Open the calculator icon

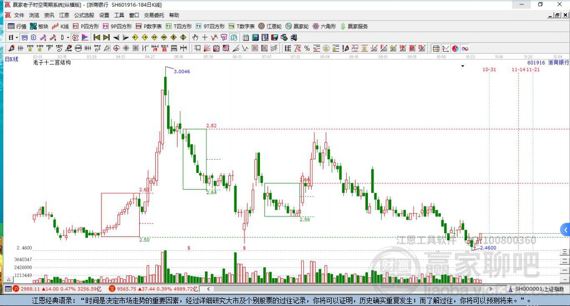255,37
